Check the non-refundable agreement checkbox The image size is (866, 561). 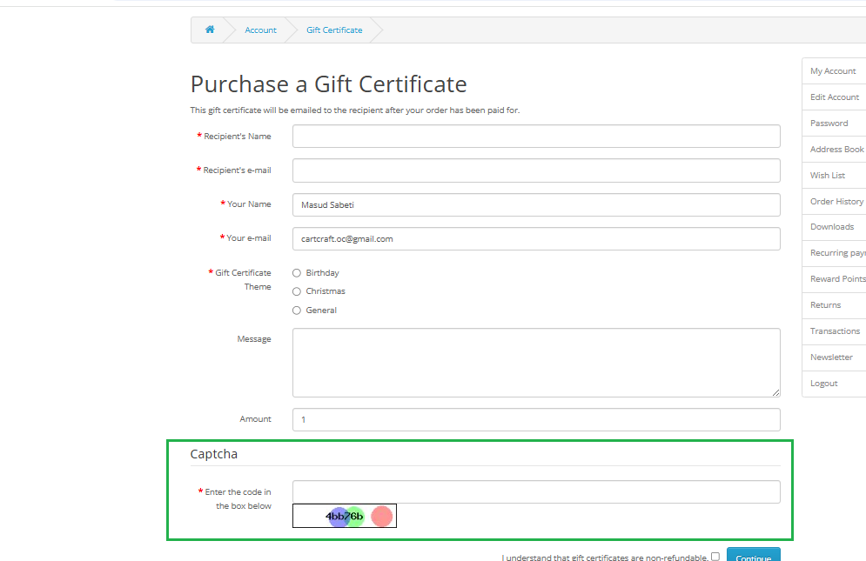pos(715,557)
